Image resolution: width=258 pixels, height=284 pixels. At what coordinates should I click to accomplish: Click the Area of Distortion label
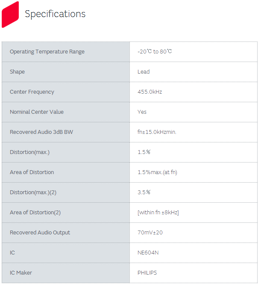click(32, 172)
